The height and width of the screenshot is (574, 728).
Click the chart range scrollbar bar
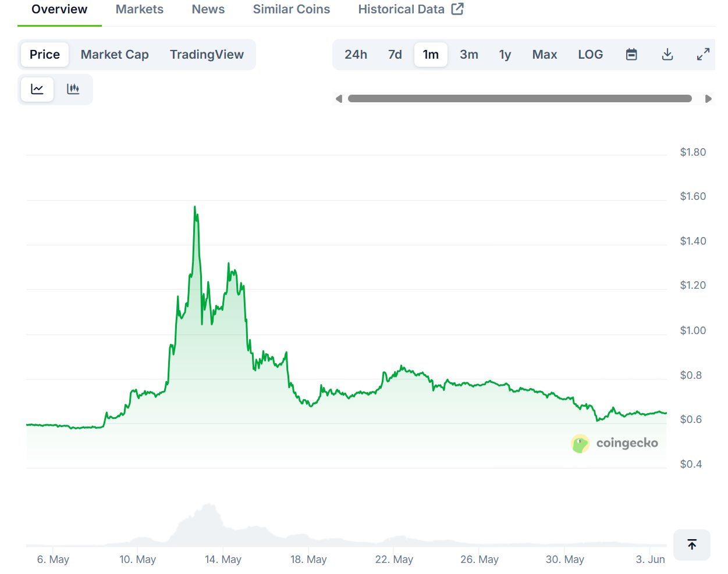click(x=520, y=99)
